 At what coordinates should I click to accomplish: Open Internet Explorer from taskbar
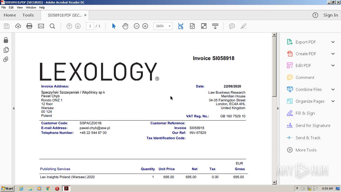[x=21, y=189]
